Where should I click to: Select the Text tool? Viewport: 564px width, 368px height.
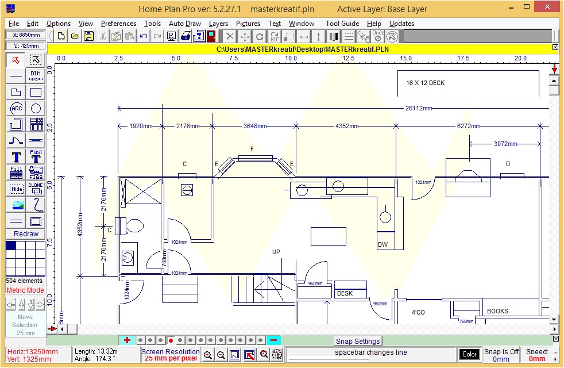16,156
